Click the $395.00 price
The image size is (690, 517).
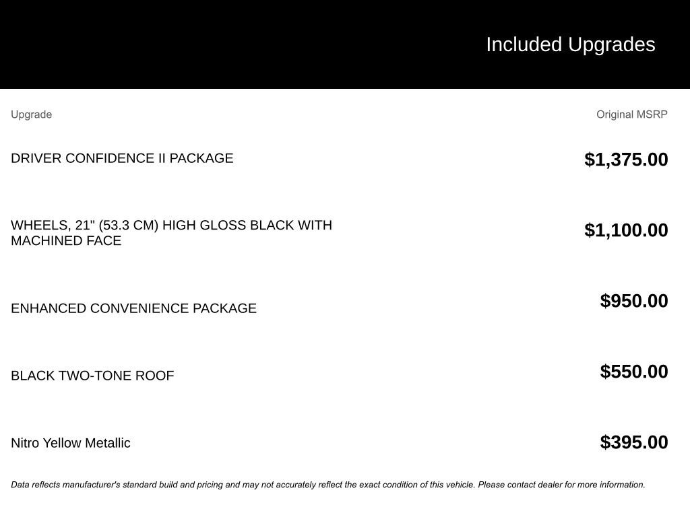pos(634,442)
